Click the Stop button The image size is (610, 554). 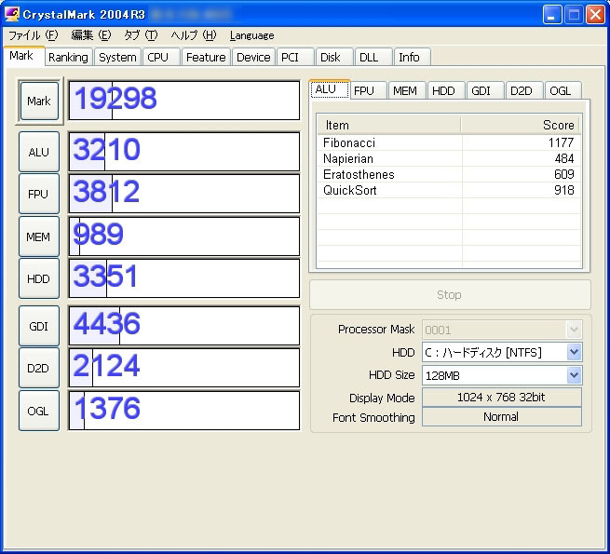[x=450, y=295]
